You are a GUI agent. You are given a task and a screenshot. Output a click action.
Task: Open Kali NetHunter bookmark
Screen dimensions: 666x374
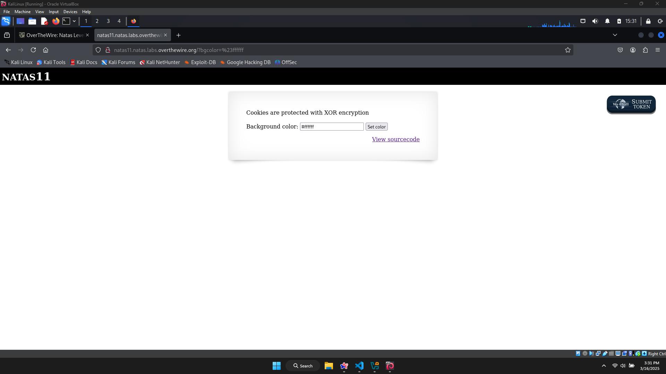[x=160, y=62]
